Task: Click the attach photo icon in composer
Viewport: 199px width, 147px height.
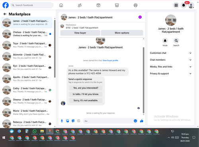Action: point(68,121)
